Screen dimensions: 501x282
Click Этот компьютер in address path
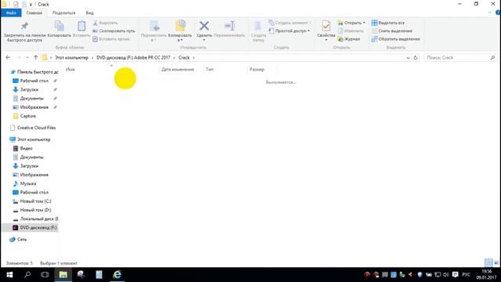[71, 57]
